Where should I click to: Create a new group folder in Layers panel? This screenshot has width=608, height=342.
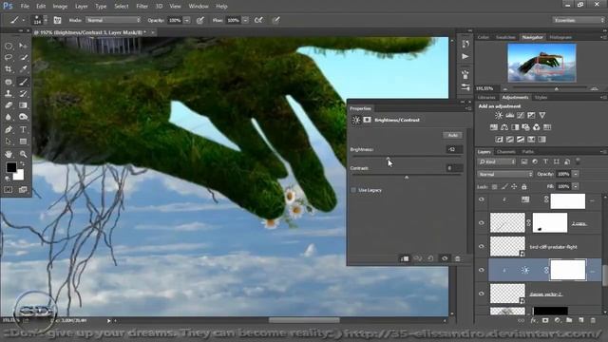(569, 320)
